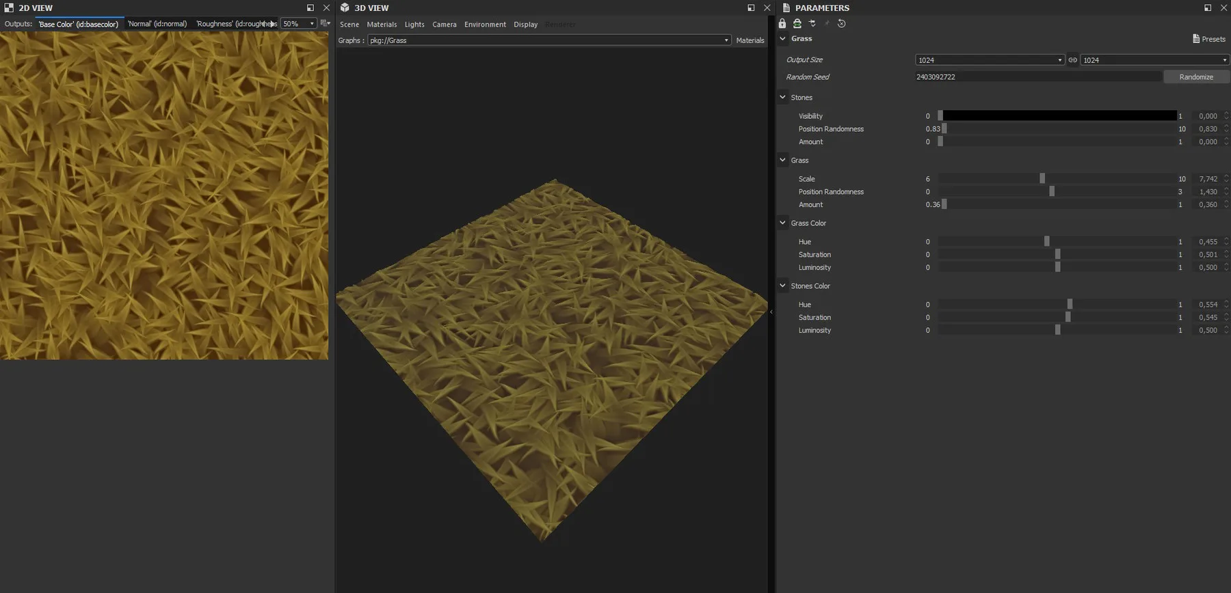
Task: Click the Random Seed value field
Action: coord(1038,77)
